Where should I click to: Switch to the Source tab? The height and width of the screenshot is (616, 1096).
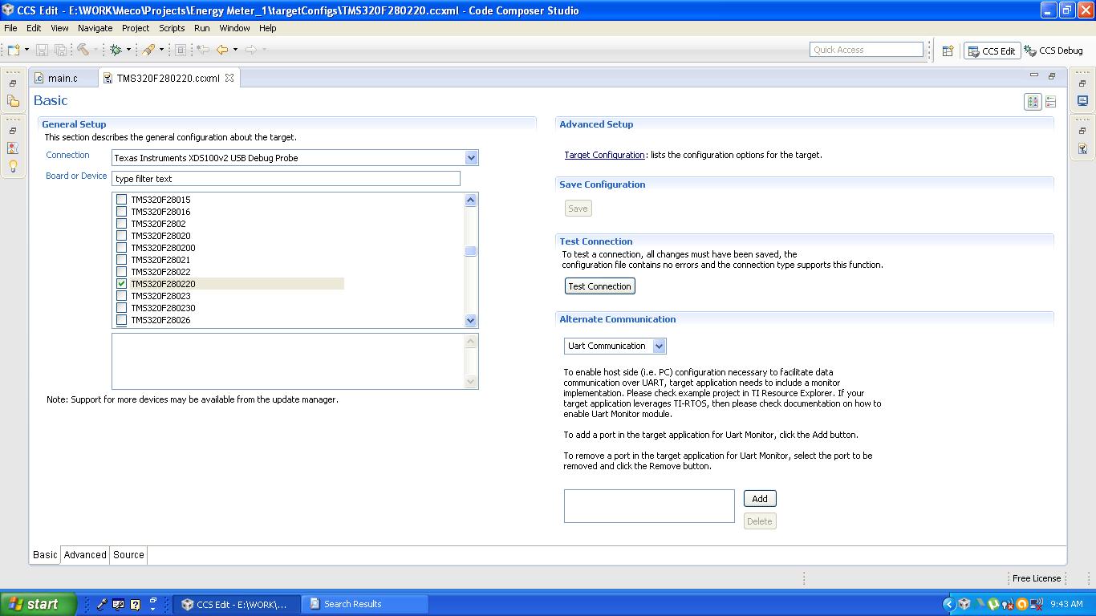click(128, 554)
